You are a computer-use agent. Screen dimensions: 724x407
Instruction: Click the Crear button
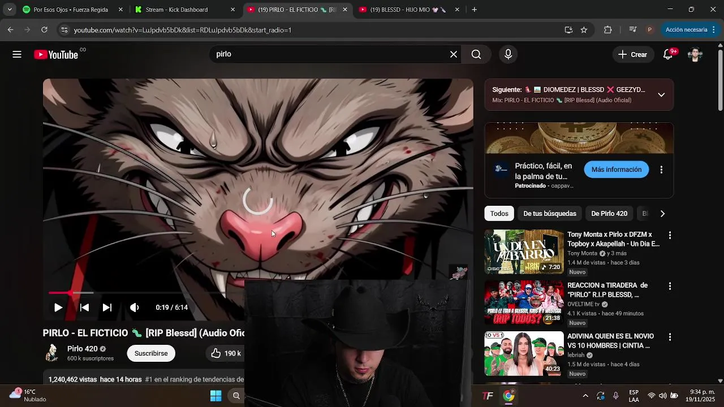[x=633, y=54]
